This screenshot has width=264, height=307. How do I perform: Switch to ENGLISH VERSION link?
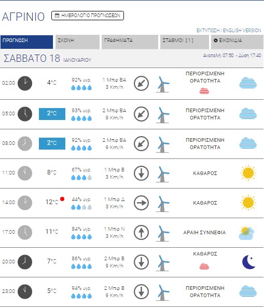242,31
